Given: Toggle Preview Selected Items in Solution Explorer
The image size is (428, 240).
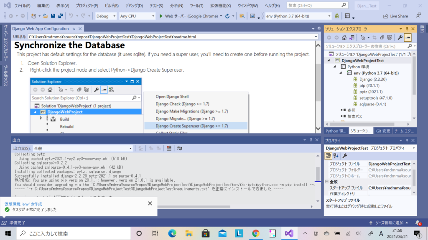Looking at the screenshot, I should point(408,37).
